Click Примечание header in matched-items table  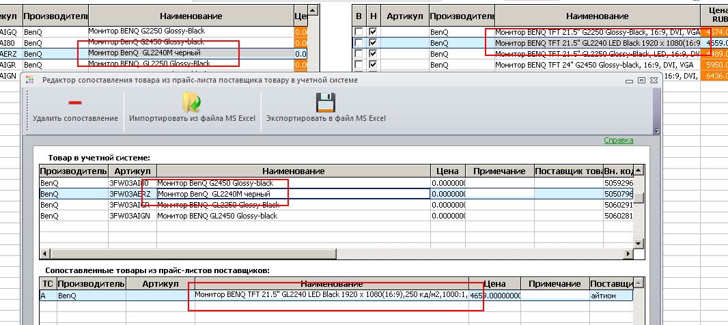pyautogui.click(x=555, y=283)
